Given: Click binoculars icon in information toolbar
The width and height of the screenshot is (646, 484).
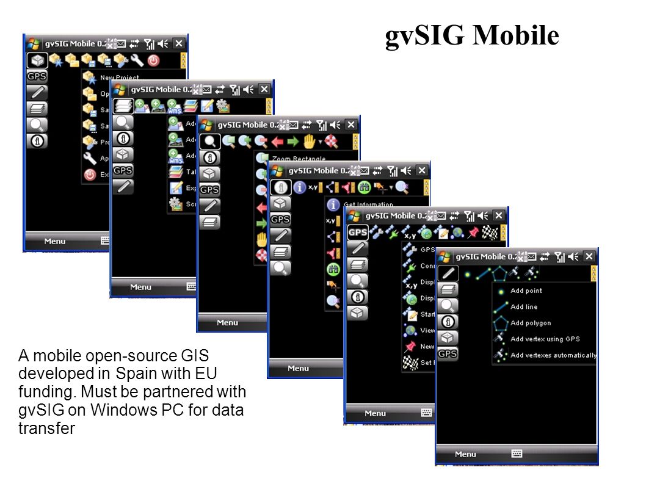Looking at the screenshot, I should click(x=364, y=188).
